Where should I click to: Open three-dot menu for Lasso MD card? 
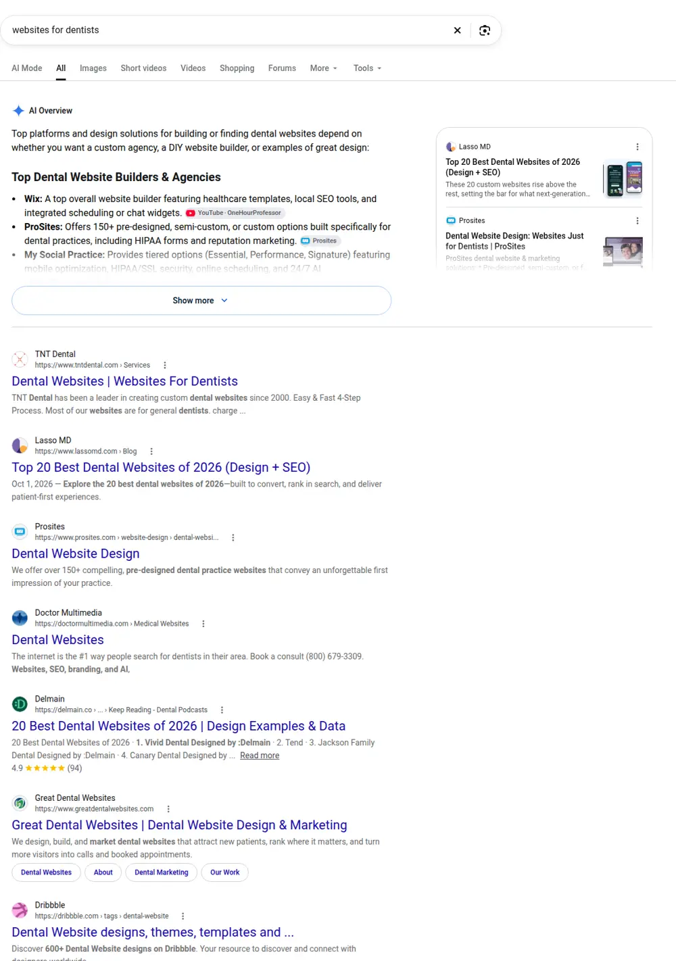pos(637,147)
